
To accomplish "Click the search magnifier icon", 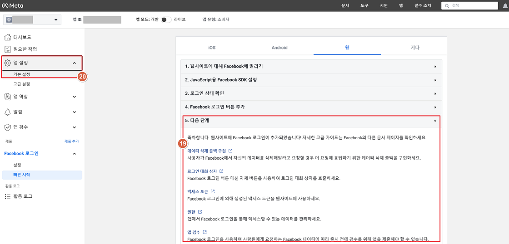I will pos(447,6).
